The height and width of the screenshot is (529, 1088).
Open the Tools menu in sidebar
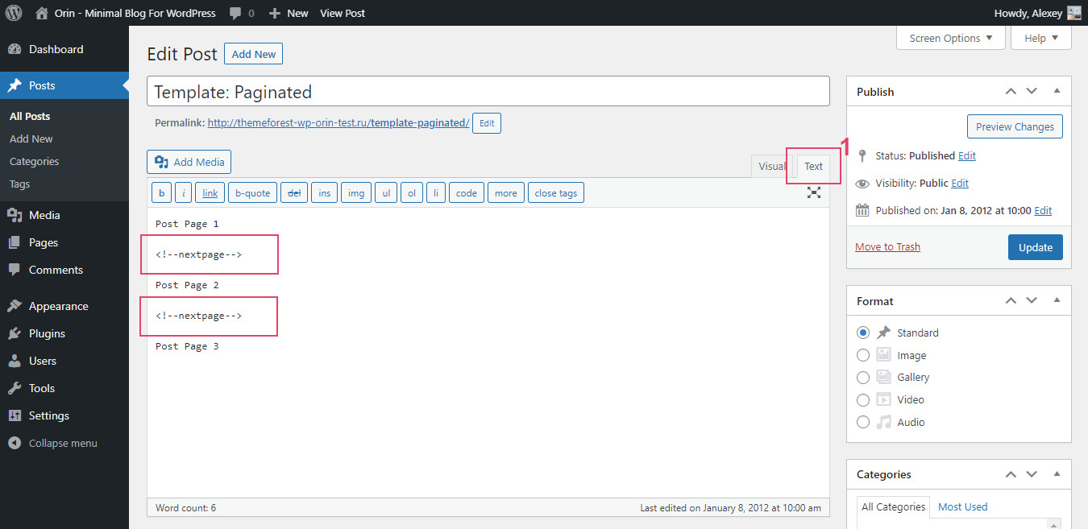point(41,388)
